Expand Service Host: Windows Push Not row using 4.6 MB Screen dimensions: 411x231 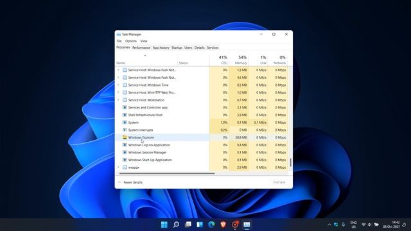pyautogui.click(x=118, y=78)
